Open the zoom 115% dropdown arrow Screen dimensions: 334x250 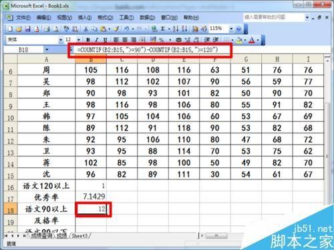point(231,29)
